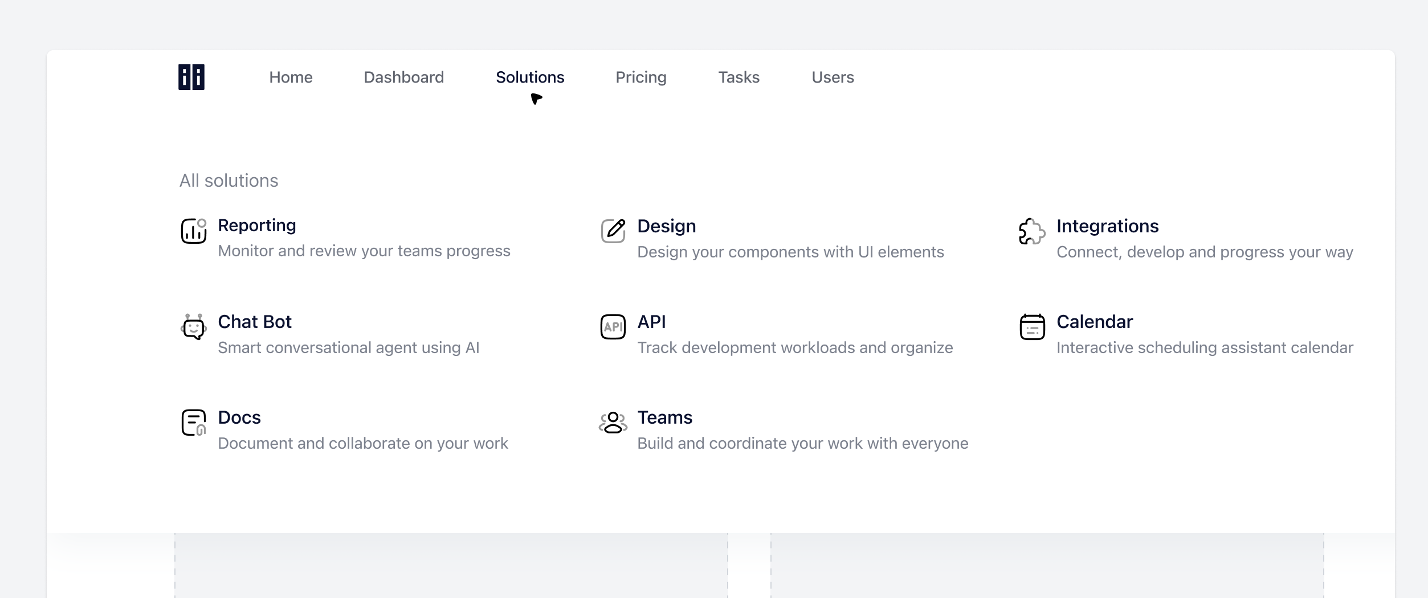The height and width of the screenshot is (598, 1428).
Task: Select the Chat Bot solution
Action: (x=254, y=322)
